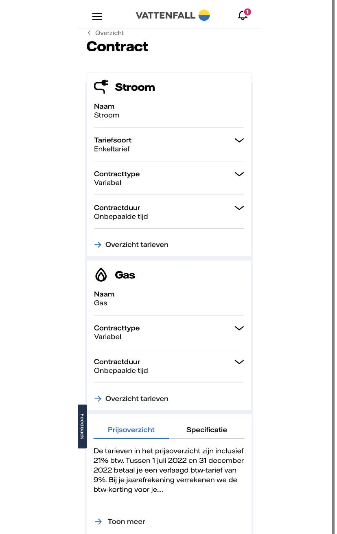Click the Toon meer link
The image size is (337, 534).
point(126,521)
